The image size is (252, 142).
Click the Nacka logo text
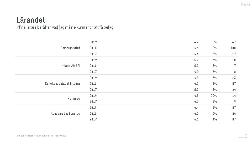coord(245,4)
